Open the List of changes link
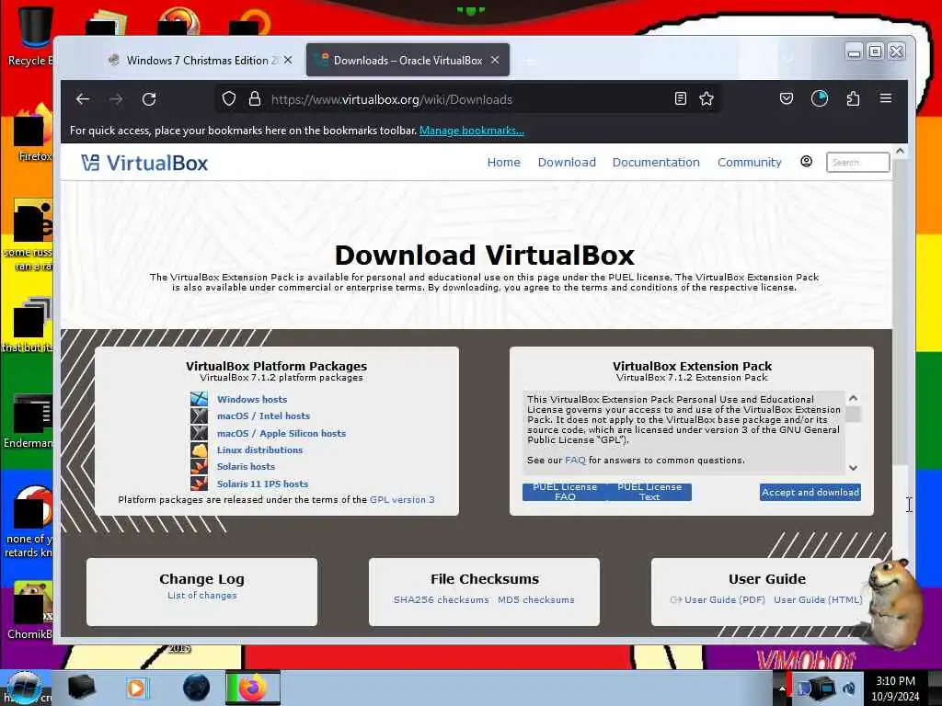The height and width of the screenshot is (706, 942). point(201,595)
